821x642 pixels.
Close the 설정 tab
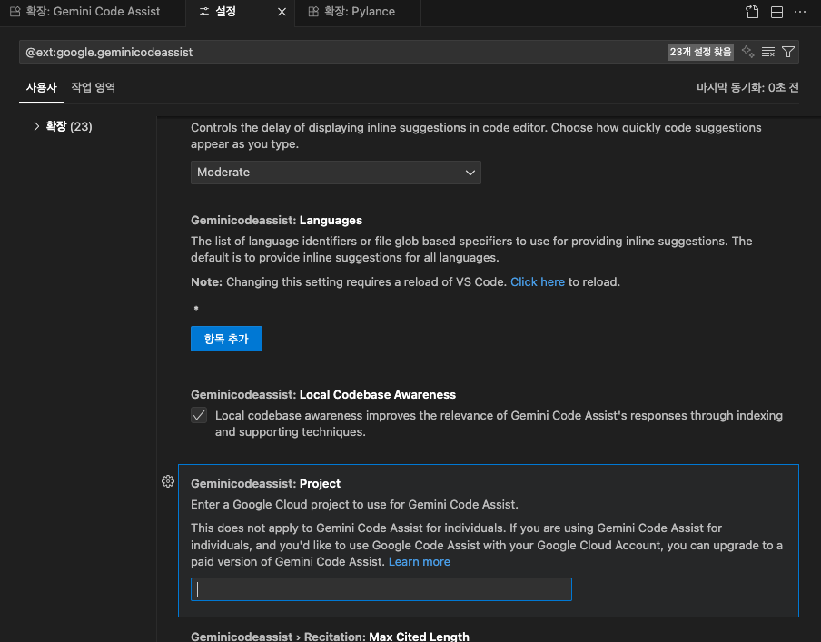tap(282, 12)
